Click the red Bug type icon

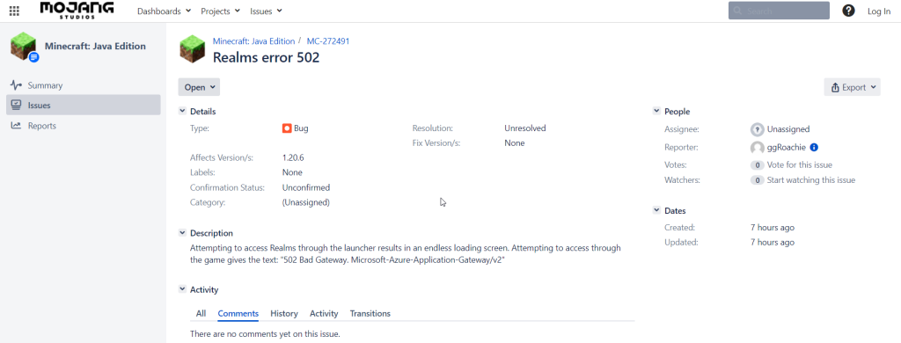(x=287, y=128)
